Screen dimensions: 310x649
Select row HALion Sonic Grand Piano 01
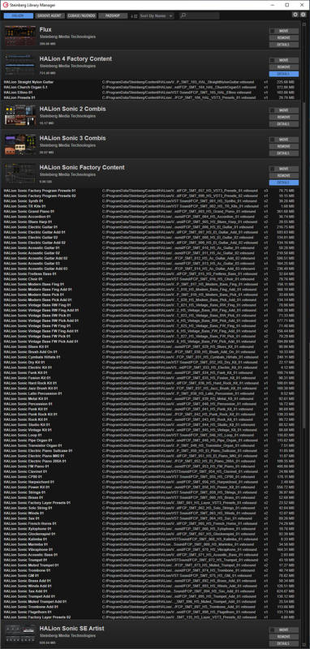151,211
